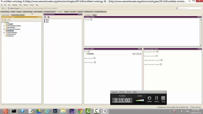Screen dimensions: 203x114
Task: Click the delete individual X icon
Action: (x=49, y=17)
